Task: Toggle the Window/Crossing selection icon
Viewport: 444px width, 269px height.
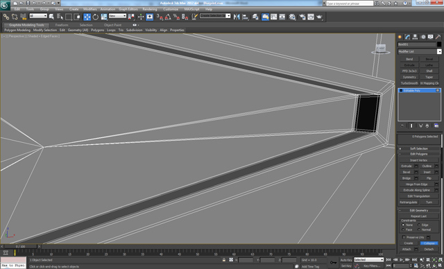Action: (77, 17)
